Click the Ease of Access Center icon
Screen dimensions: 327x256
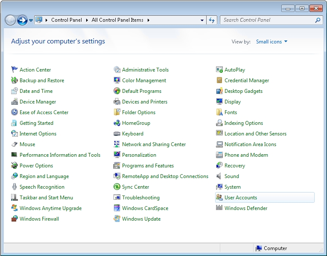[15, 112]
